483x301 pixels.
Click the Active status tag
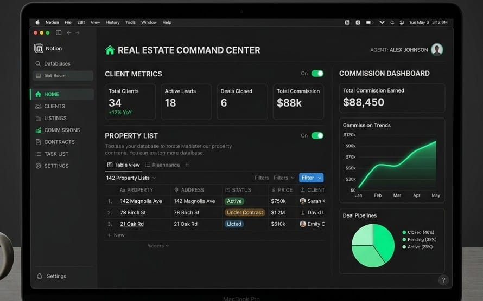(234, 201)
